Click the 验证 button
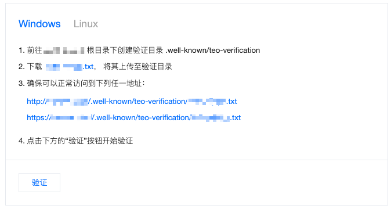Image resolution: width=391 pixels, height=209 pixels. point(39,182)
